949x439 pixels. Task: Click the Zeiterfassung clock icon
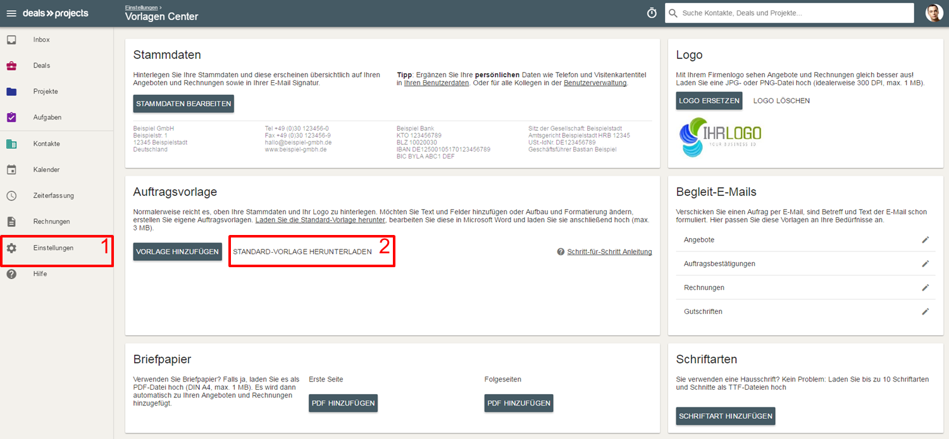point(11,196)
